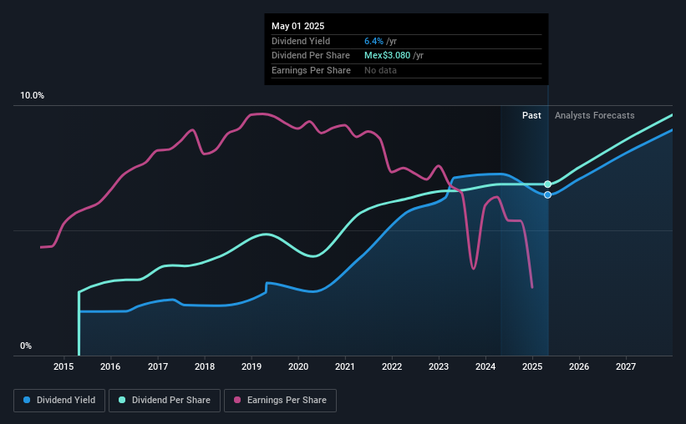Click the Past region label
Image resolution: width=686 pixels, height=424 pixels.
coord(531,115)
